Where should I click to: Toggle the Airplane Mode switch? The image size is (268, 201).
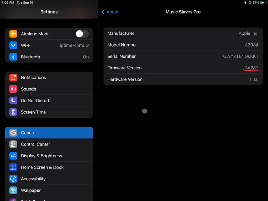click(x=82, y=34)
